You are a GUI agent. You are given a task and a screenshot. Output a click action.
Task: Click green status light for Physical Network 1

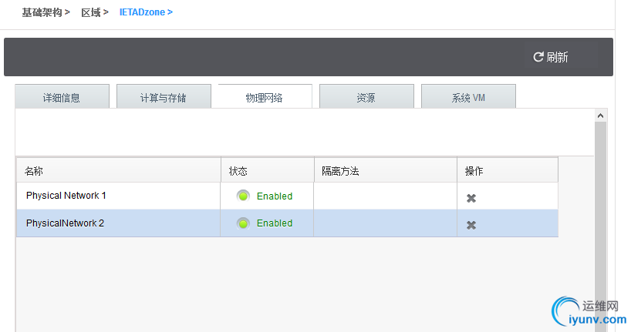pyautogui.click(x=243, y=196)
